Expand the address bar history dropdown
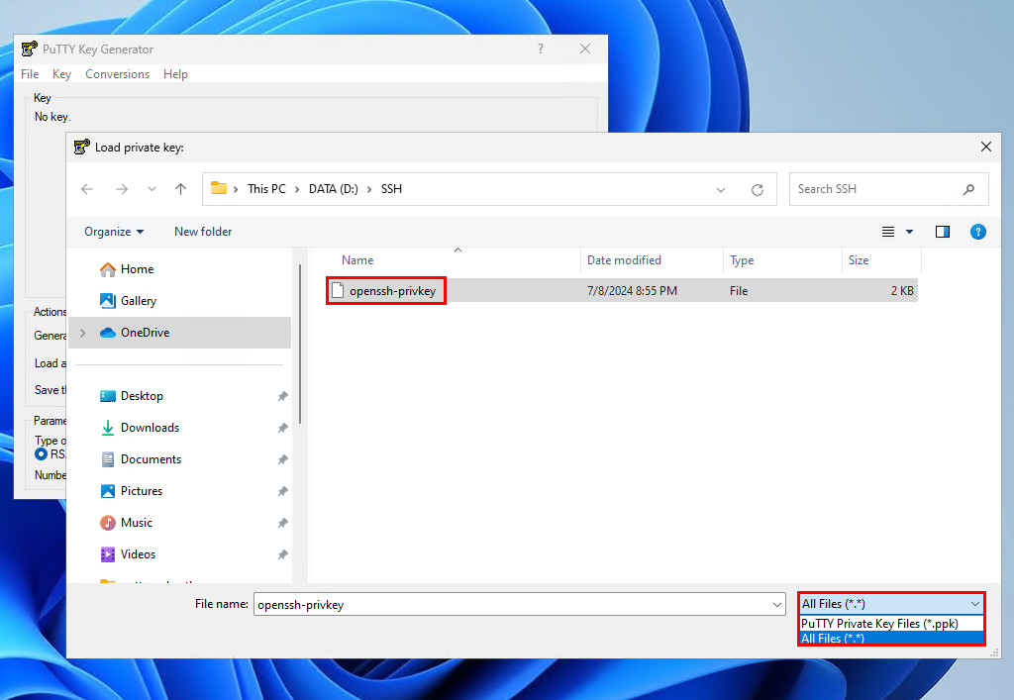 click(721, 189)
